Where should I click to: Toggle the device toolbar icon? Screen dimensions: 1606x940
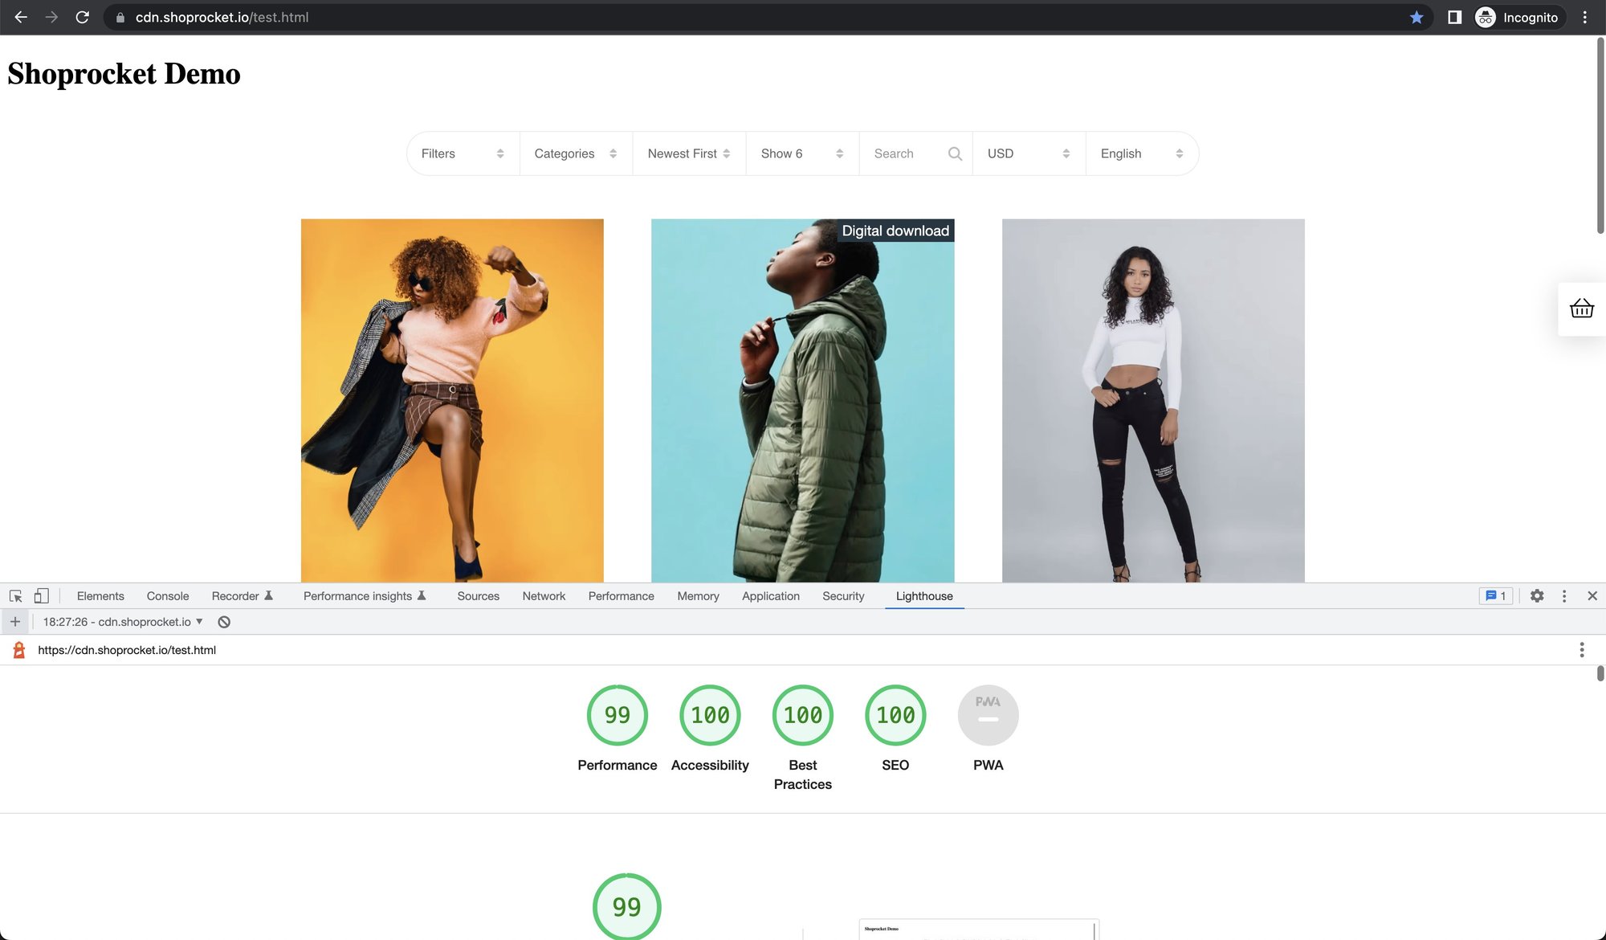pos(41,596)
